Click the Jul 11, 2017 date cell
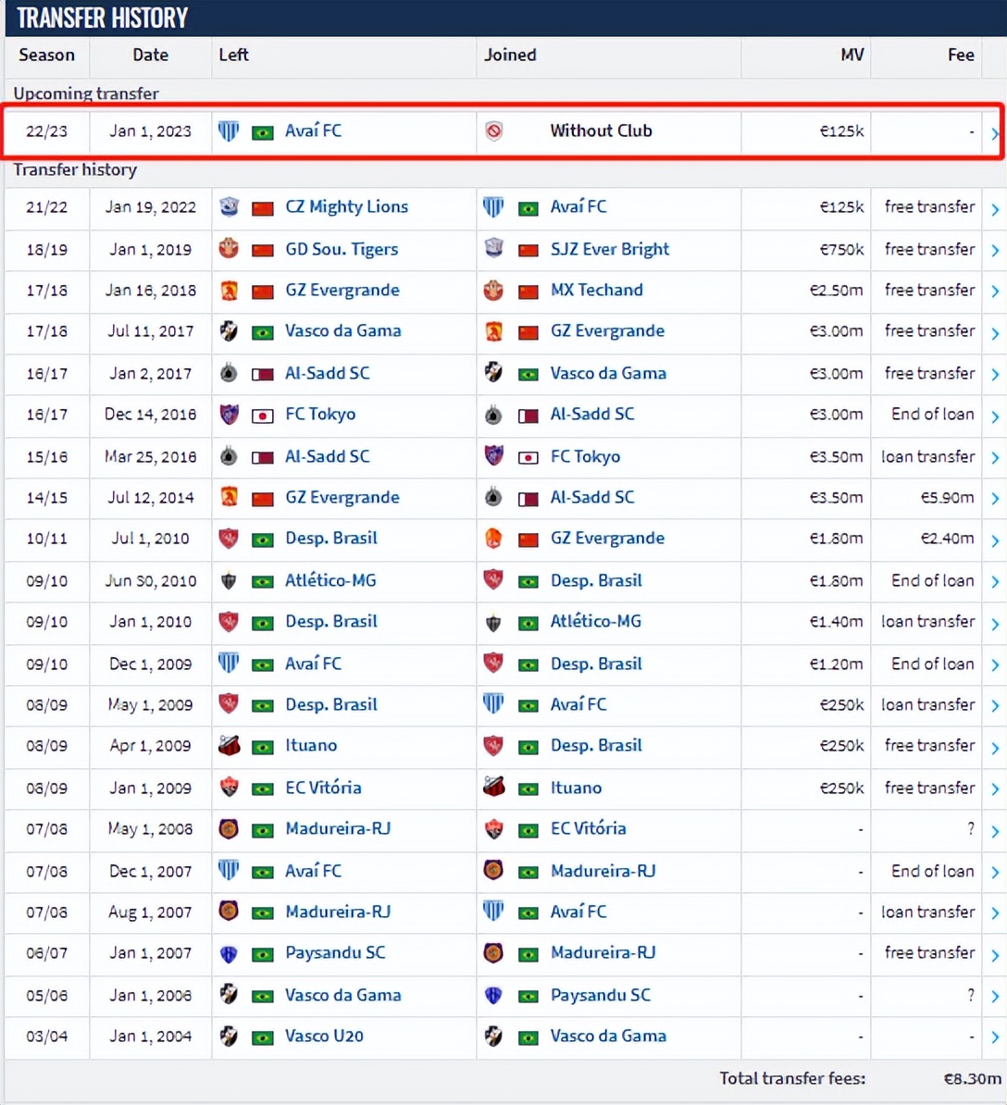This screenshot has width=1007, height=1105. (x=150, y=331)
